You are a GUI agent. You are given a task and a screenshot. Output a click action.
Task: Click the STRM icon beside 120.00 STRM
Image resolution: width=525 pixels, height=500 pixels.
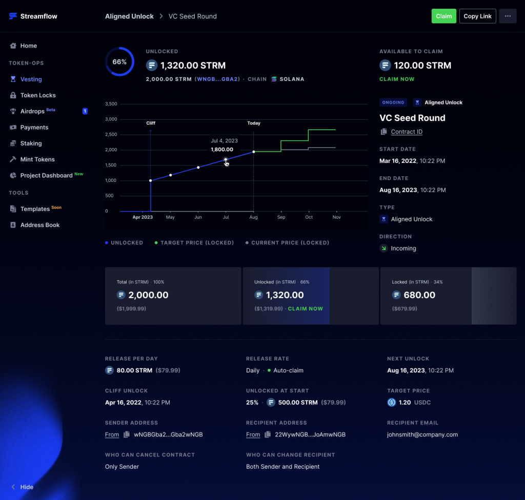[385, 65]
